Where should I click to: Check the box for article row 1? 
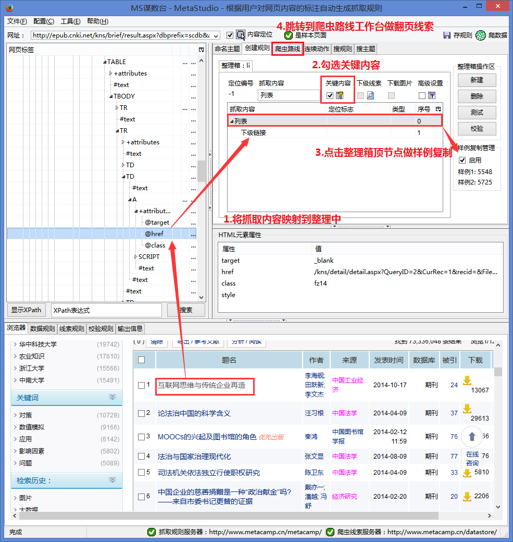pyautogui.click(x=141, y=385)
